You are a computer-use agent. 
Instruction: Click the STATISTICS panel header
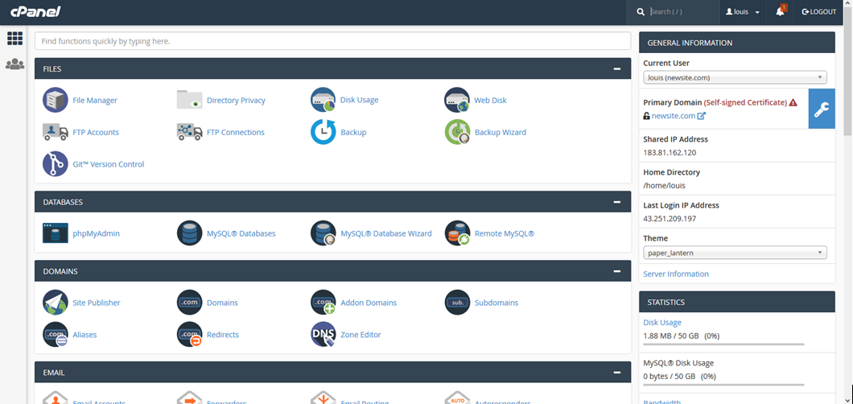[736, 302]
